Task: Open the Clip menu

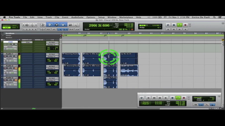Action: click(x=57, y=17)
